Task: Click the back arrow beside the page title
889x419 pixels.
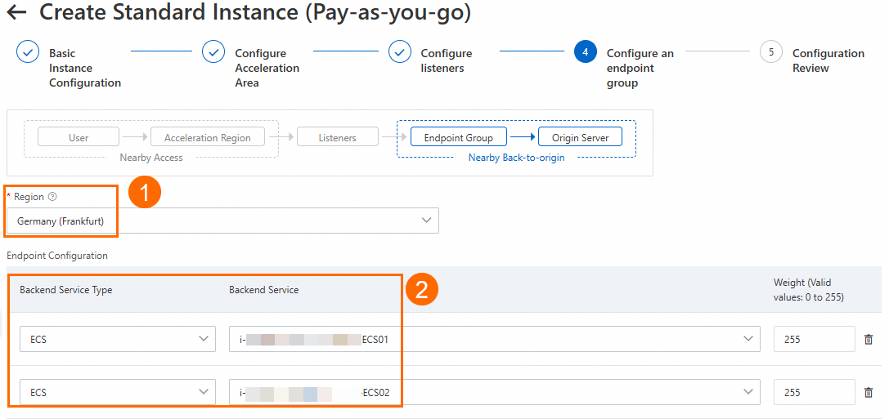Action: click(16, 13)
